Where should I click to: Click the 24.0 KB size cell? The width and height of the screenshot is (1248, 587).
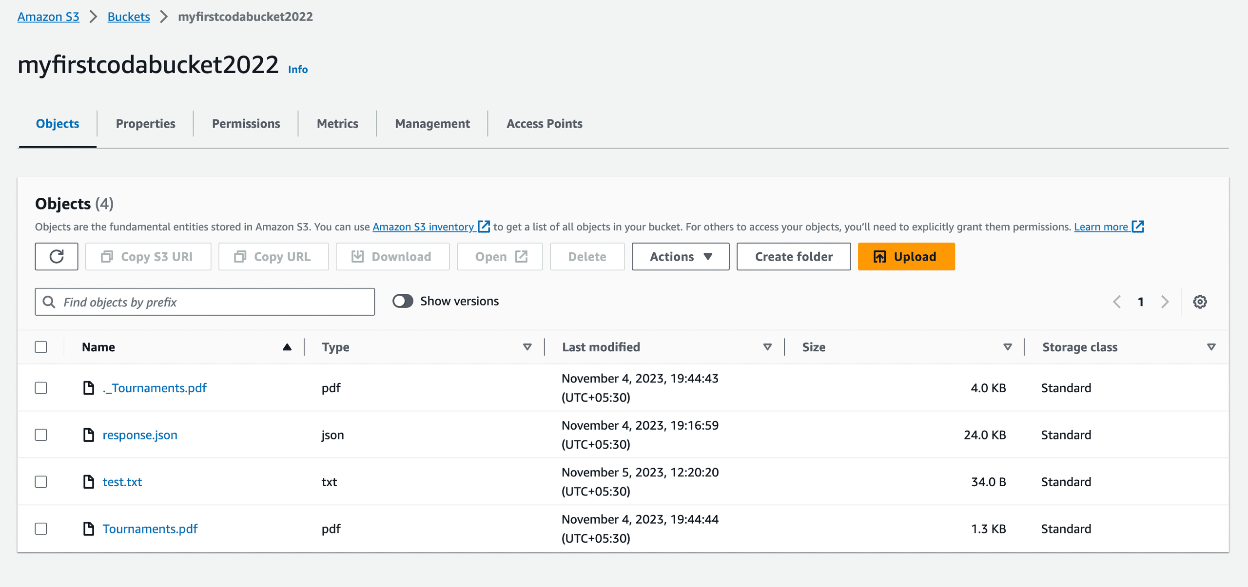(x=985, y=435)
